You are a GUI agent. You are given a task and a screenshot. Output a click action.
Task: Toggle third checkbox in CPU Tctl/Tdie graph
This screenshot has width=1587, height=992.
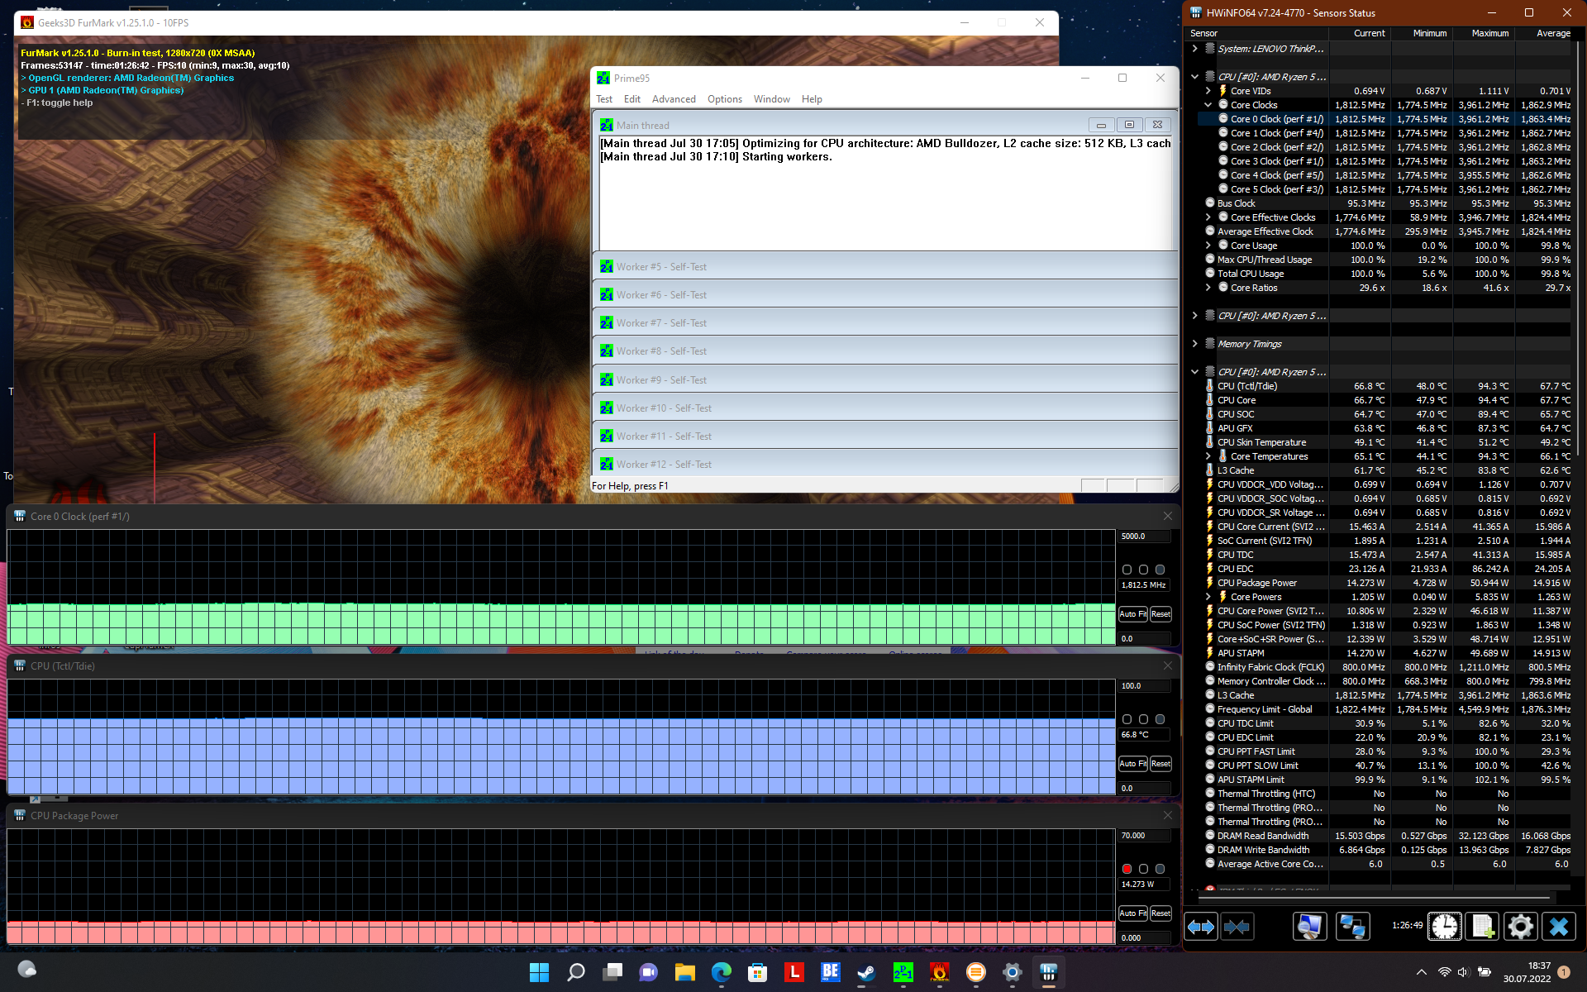point(1160,719)
